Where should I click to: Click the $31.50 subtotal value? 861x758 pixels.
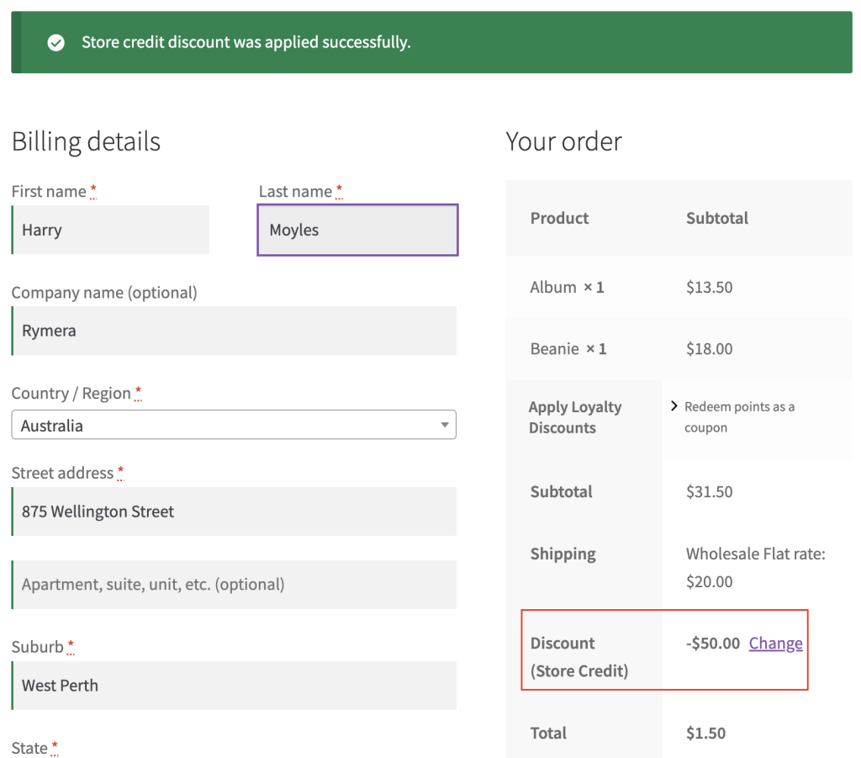[x=709, y=491]
